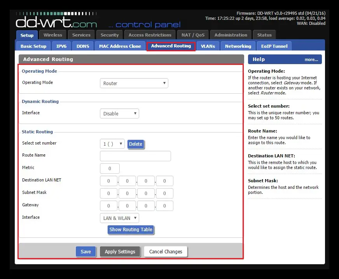Delete the selected static route set

[x=136, y=144]
